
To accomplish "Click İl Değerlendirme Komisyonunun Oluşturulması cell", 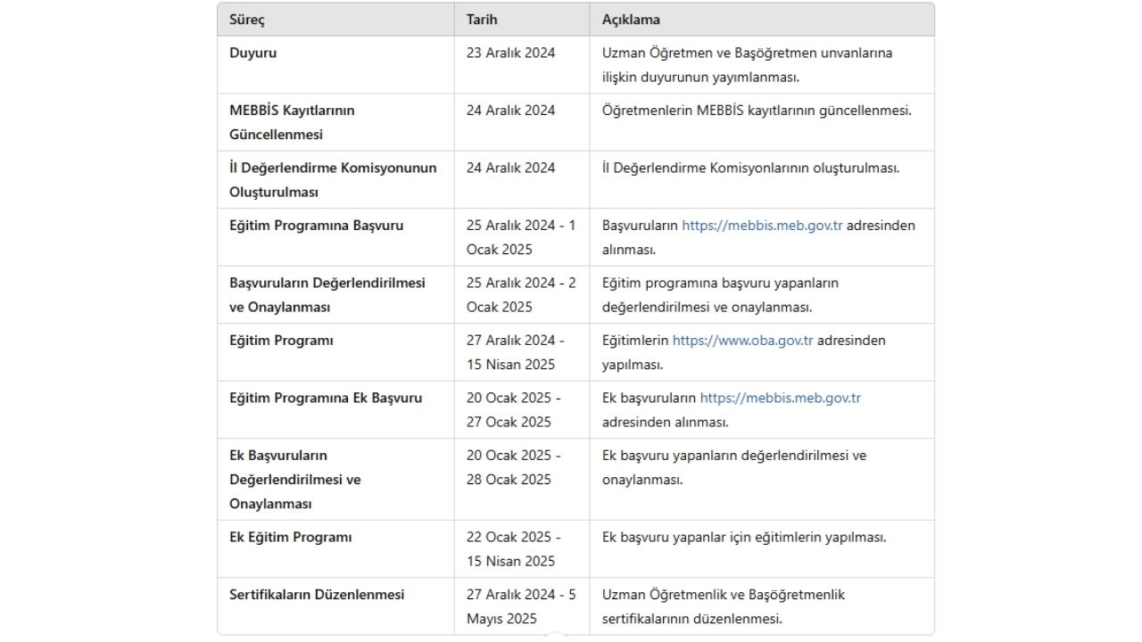I will coord(333,179).
